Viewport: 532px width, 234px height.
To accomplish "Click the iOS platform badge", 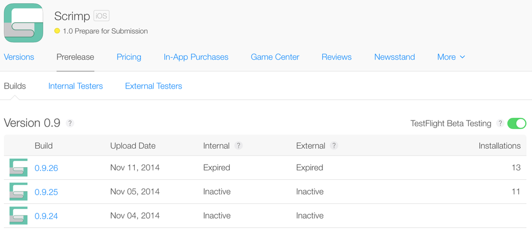I will 102,16.
